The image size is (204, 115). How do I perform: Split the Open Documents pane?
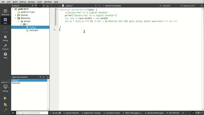[x=44, y=77]
